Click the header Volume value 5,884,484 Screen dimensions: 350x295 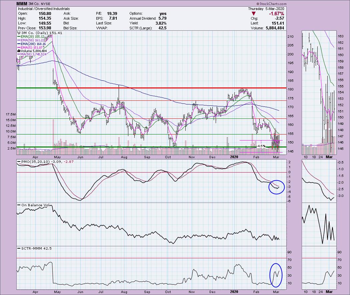pyautogui.click(x=275, y=28)
